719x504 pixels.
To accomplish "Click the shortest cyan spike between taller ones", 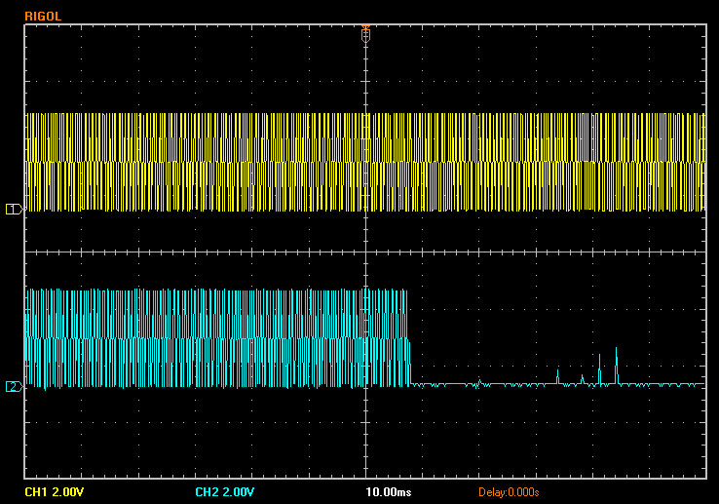I will 583,379.
